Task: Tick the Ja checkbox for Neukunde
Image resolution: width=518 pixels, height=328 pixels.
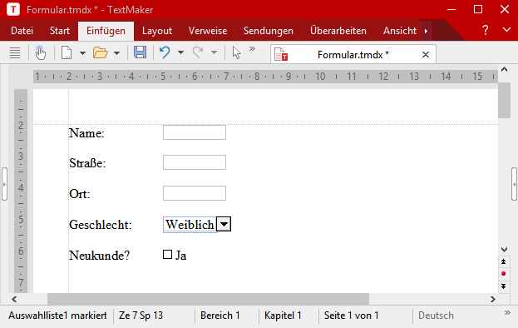Action: click(x=167, y=254)
